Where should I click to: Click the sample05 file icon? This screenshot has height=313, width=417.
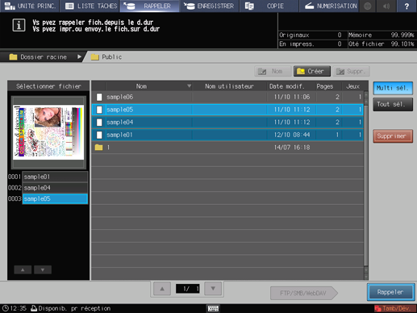99,110
